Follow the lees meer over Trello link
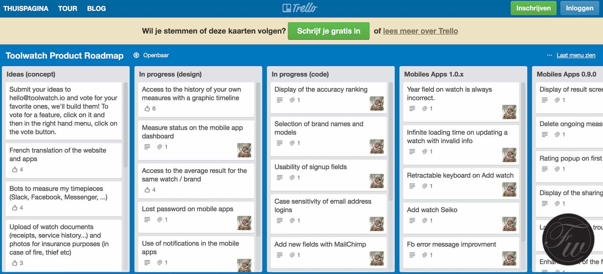This screenshot has width=603, height=274. click(x=420, y=31)
